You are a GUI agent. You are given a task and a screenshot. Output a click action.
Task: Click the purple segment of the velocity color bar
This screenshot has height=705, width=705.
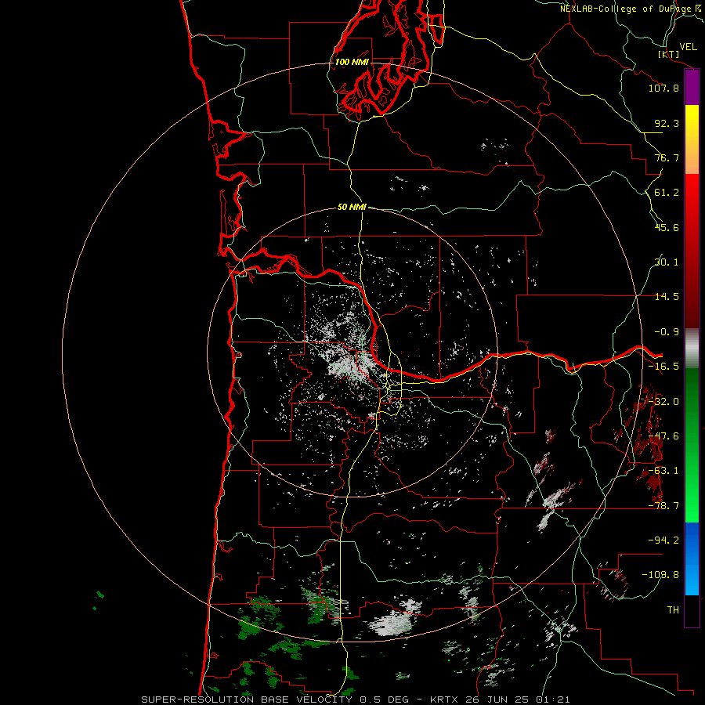[x=692, y=88]
